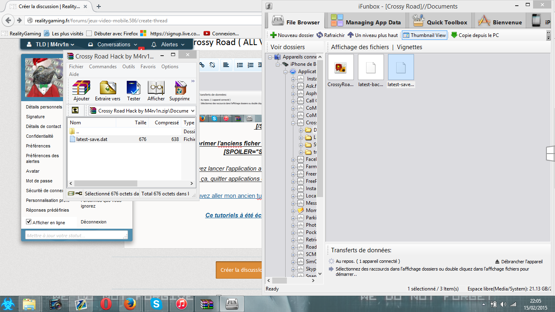
Task: Collapse the Appareils connectés tree node
Action: click(270, 57)
